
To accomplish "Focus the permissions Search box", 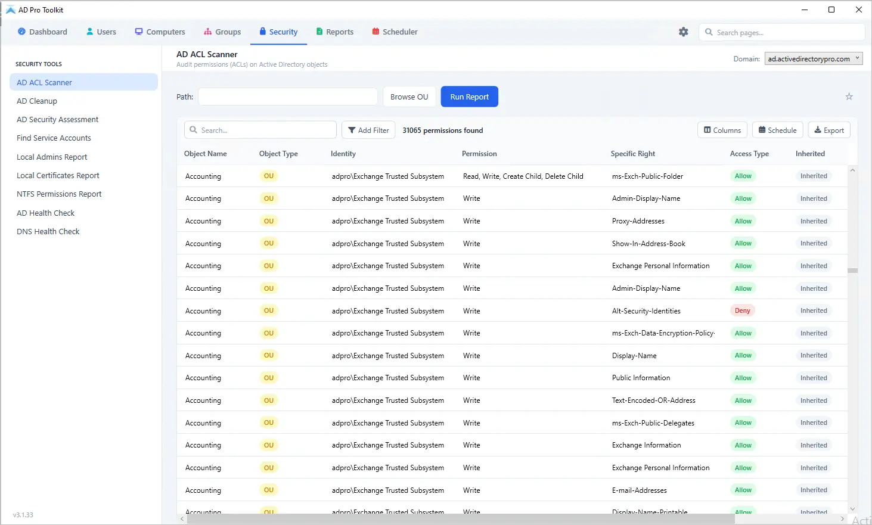I will 260,130.
